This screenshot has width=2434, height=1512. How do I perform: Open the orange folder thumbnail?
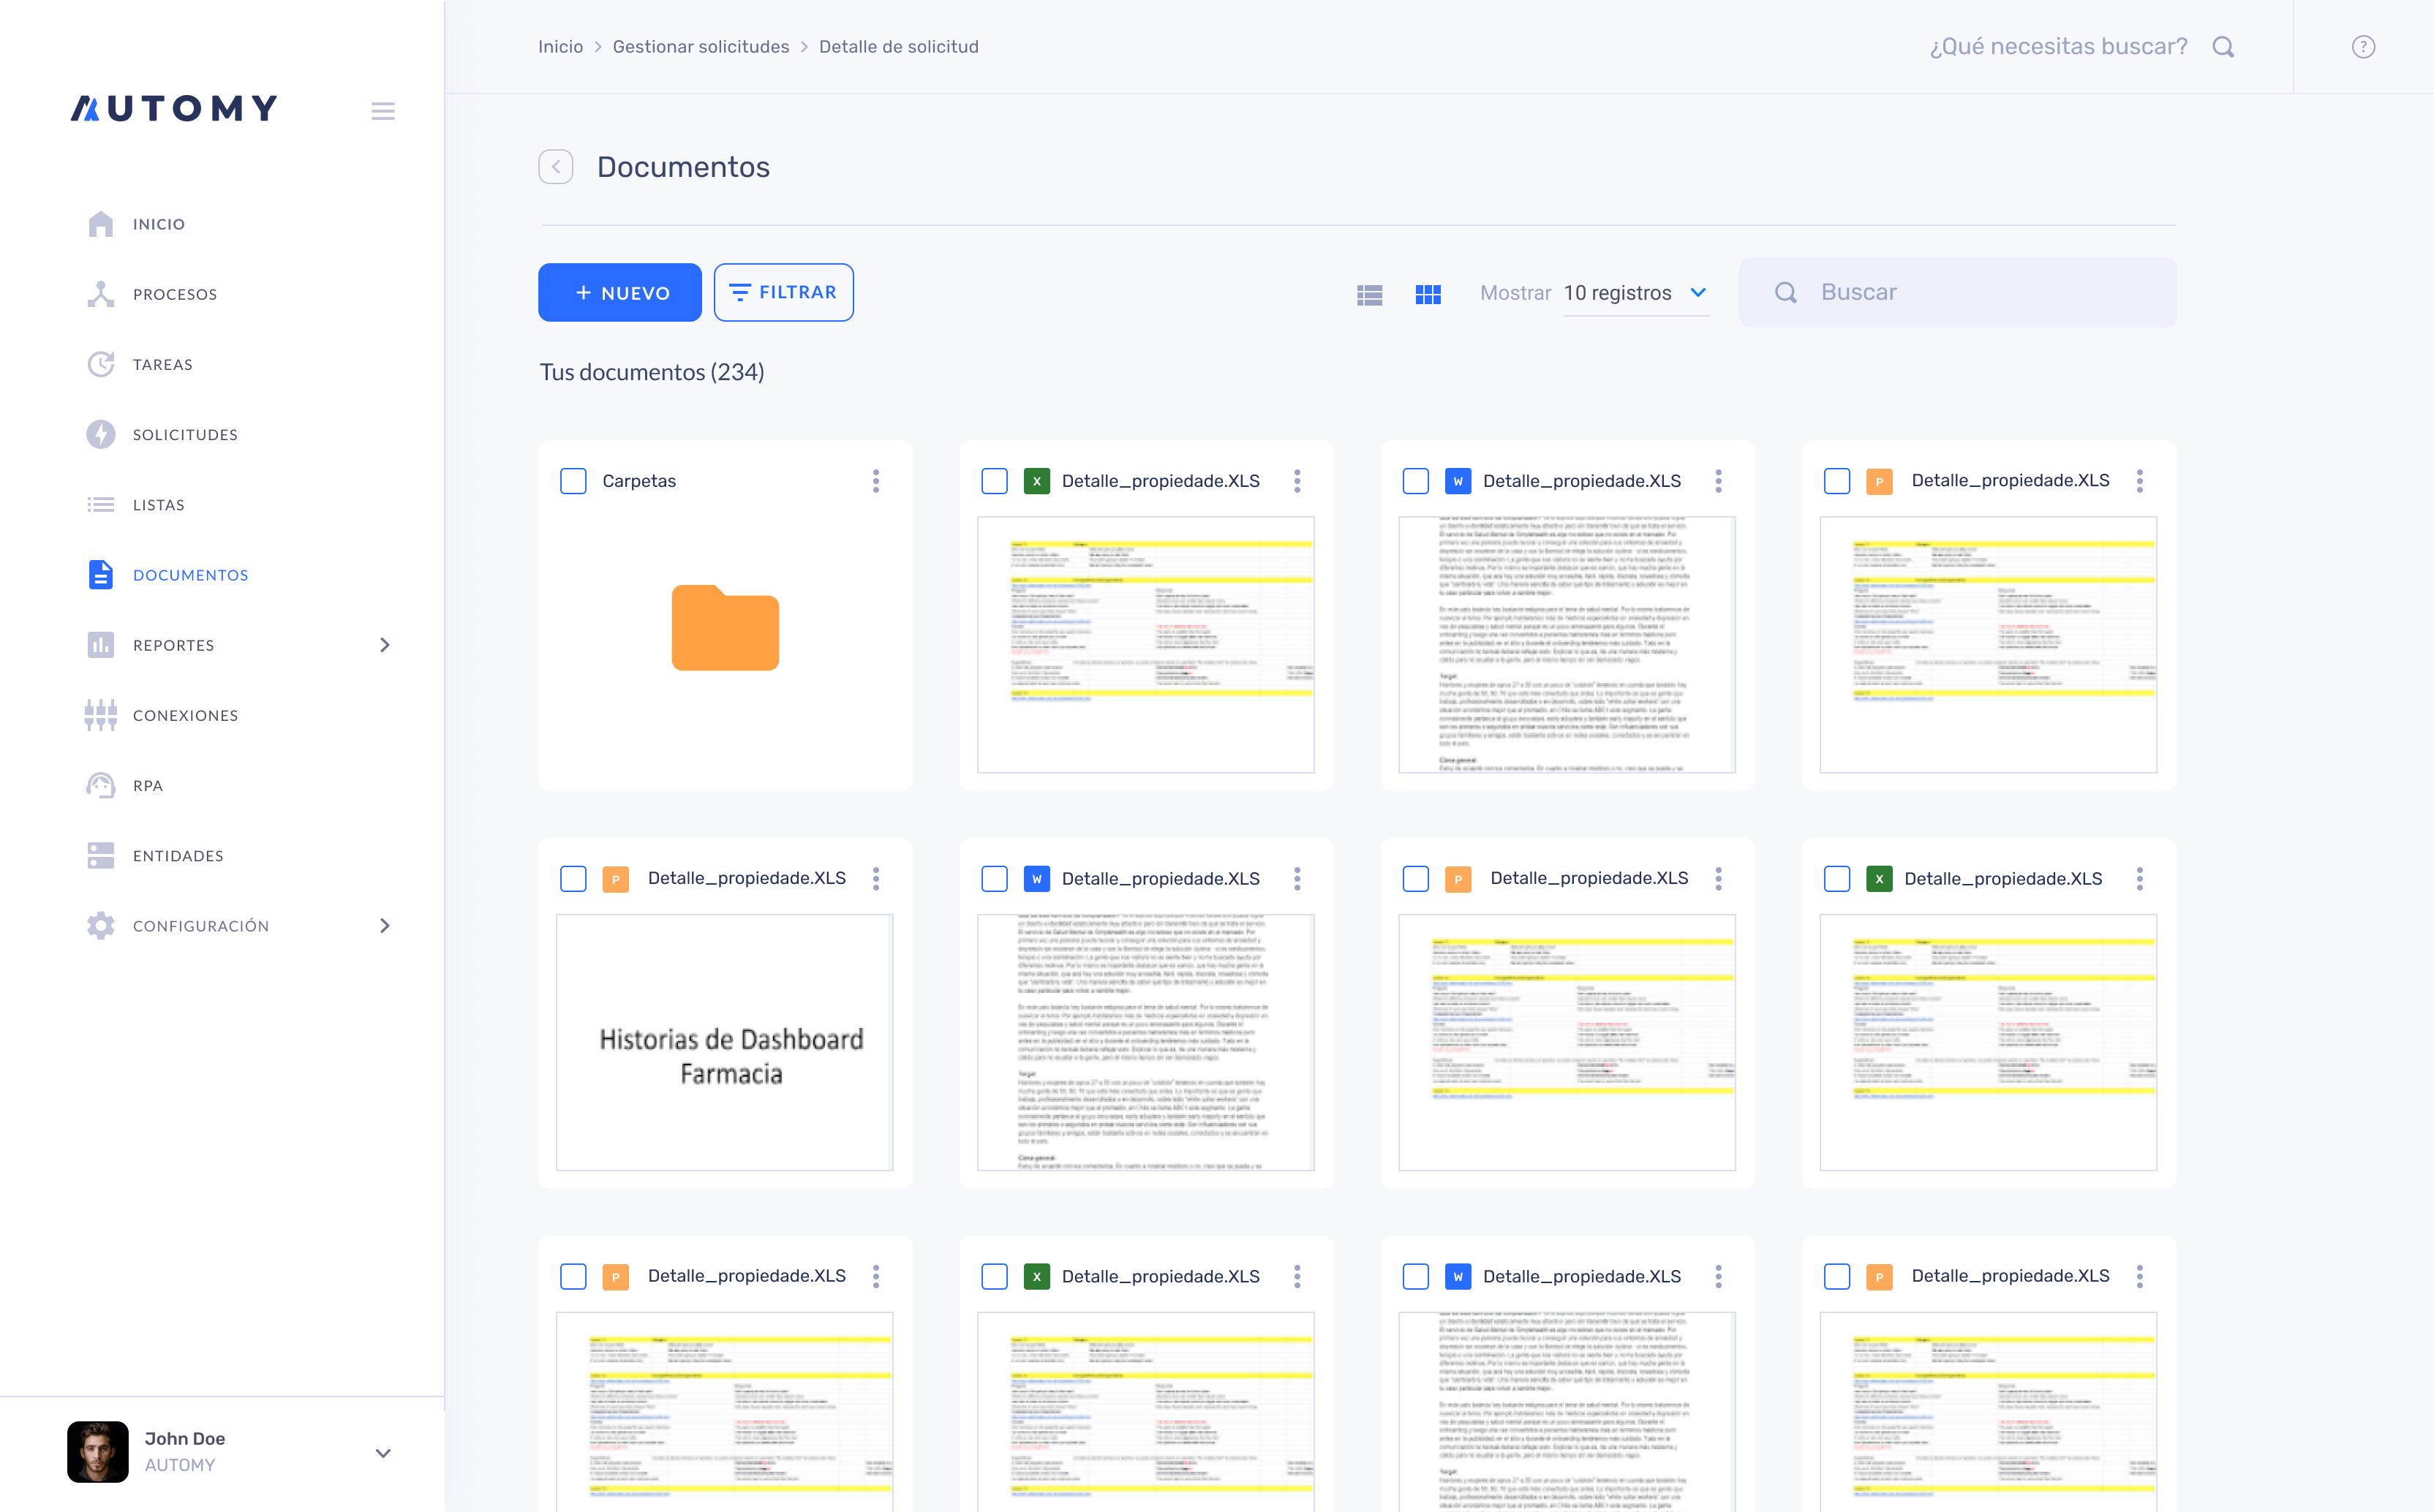coord(725,628)
